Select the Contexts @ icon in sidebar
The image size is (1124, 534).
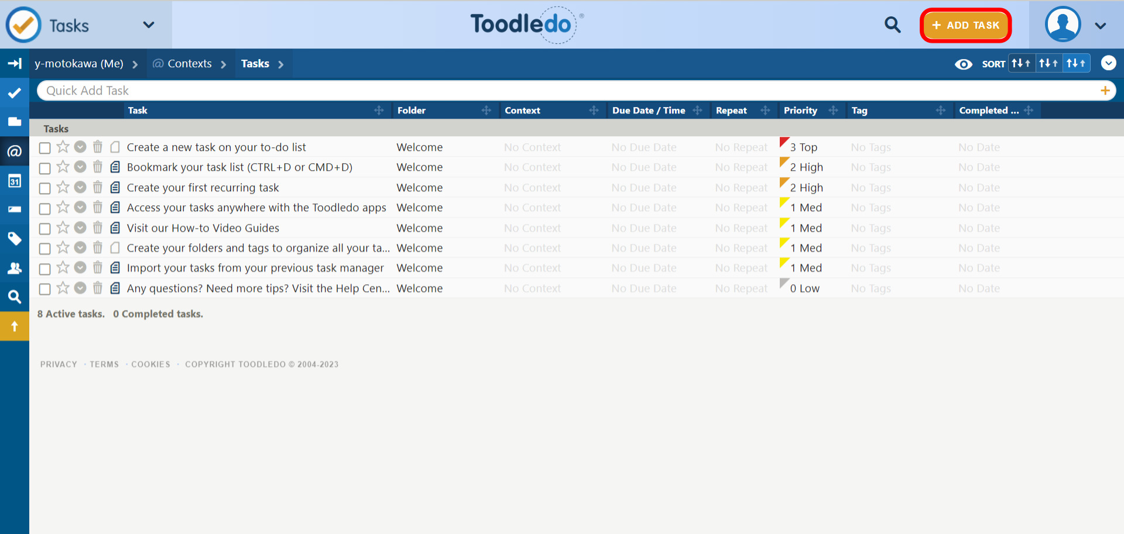pos(15,151)
